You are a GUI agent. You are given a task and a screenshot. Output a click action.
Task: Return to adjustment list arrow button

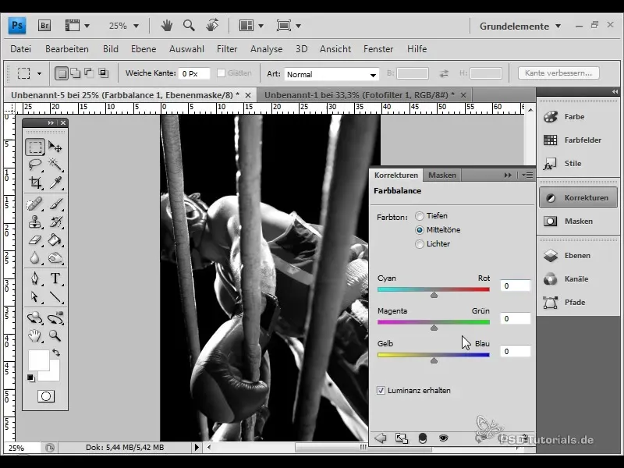click(381, 438)
